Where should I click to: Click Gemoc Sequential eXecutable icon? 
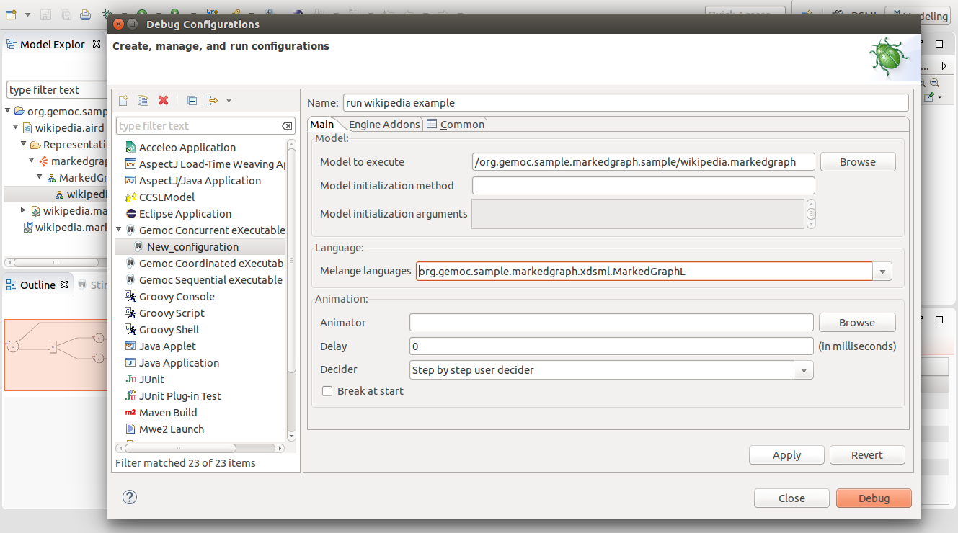[x=130, y=279]
